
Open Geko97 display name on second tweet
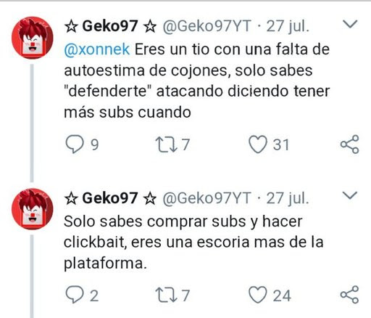(x=110, y=198)
